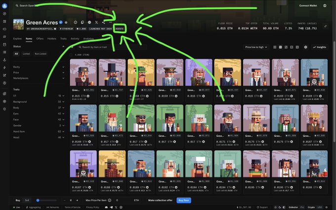Open the Insights panel
Image resolution: width=336 pixels, height=210 pixels.
(x=319, y=47)
